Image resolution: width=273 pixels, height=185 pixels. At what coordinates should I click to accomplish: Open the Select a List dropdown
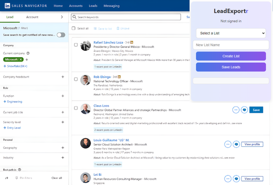click(231, 33)
